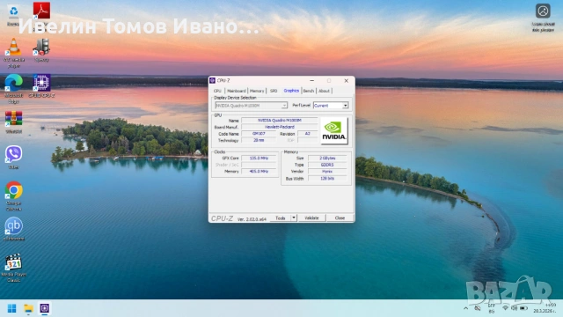
Task: Minimize the CPU-Z window
Action: (x=311, y=80)
